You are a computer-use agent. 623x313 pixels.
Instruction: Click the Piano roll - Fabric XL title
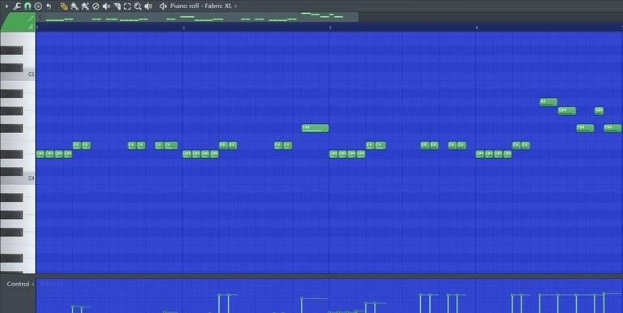click(x=201, y=6)
